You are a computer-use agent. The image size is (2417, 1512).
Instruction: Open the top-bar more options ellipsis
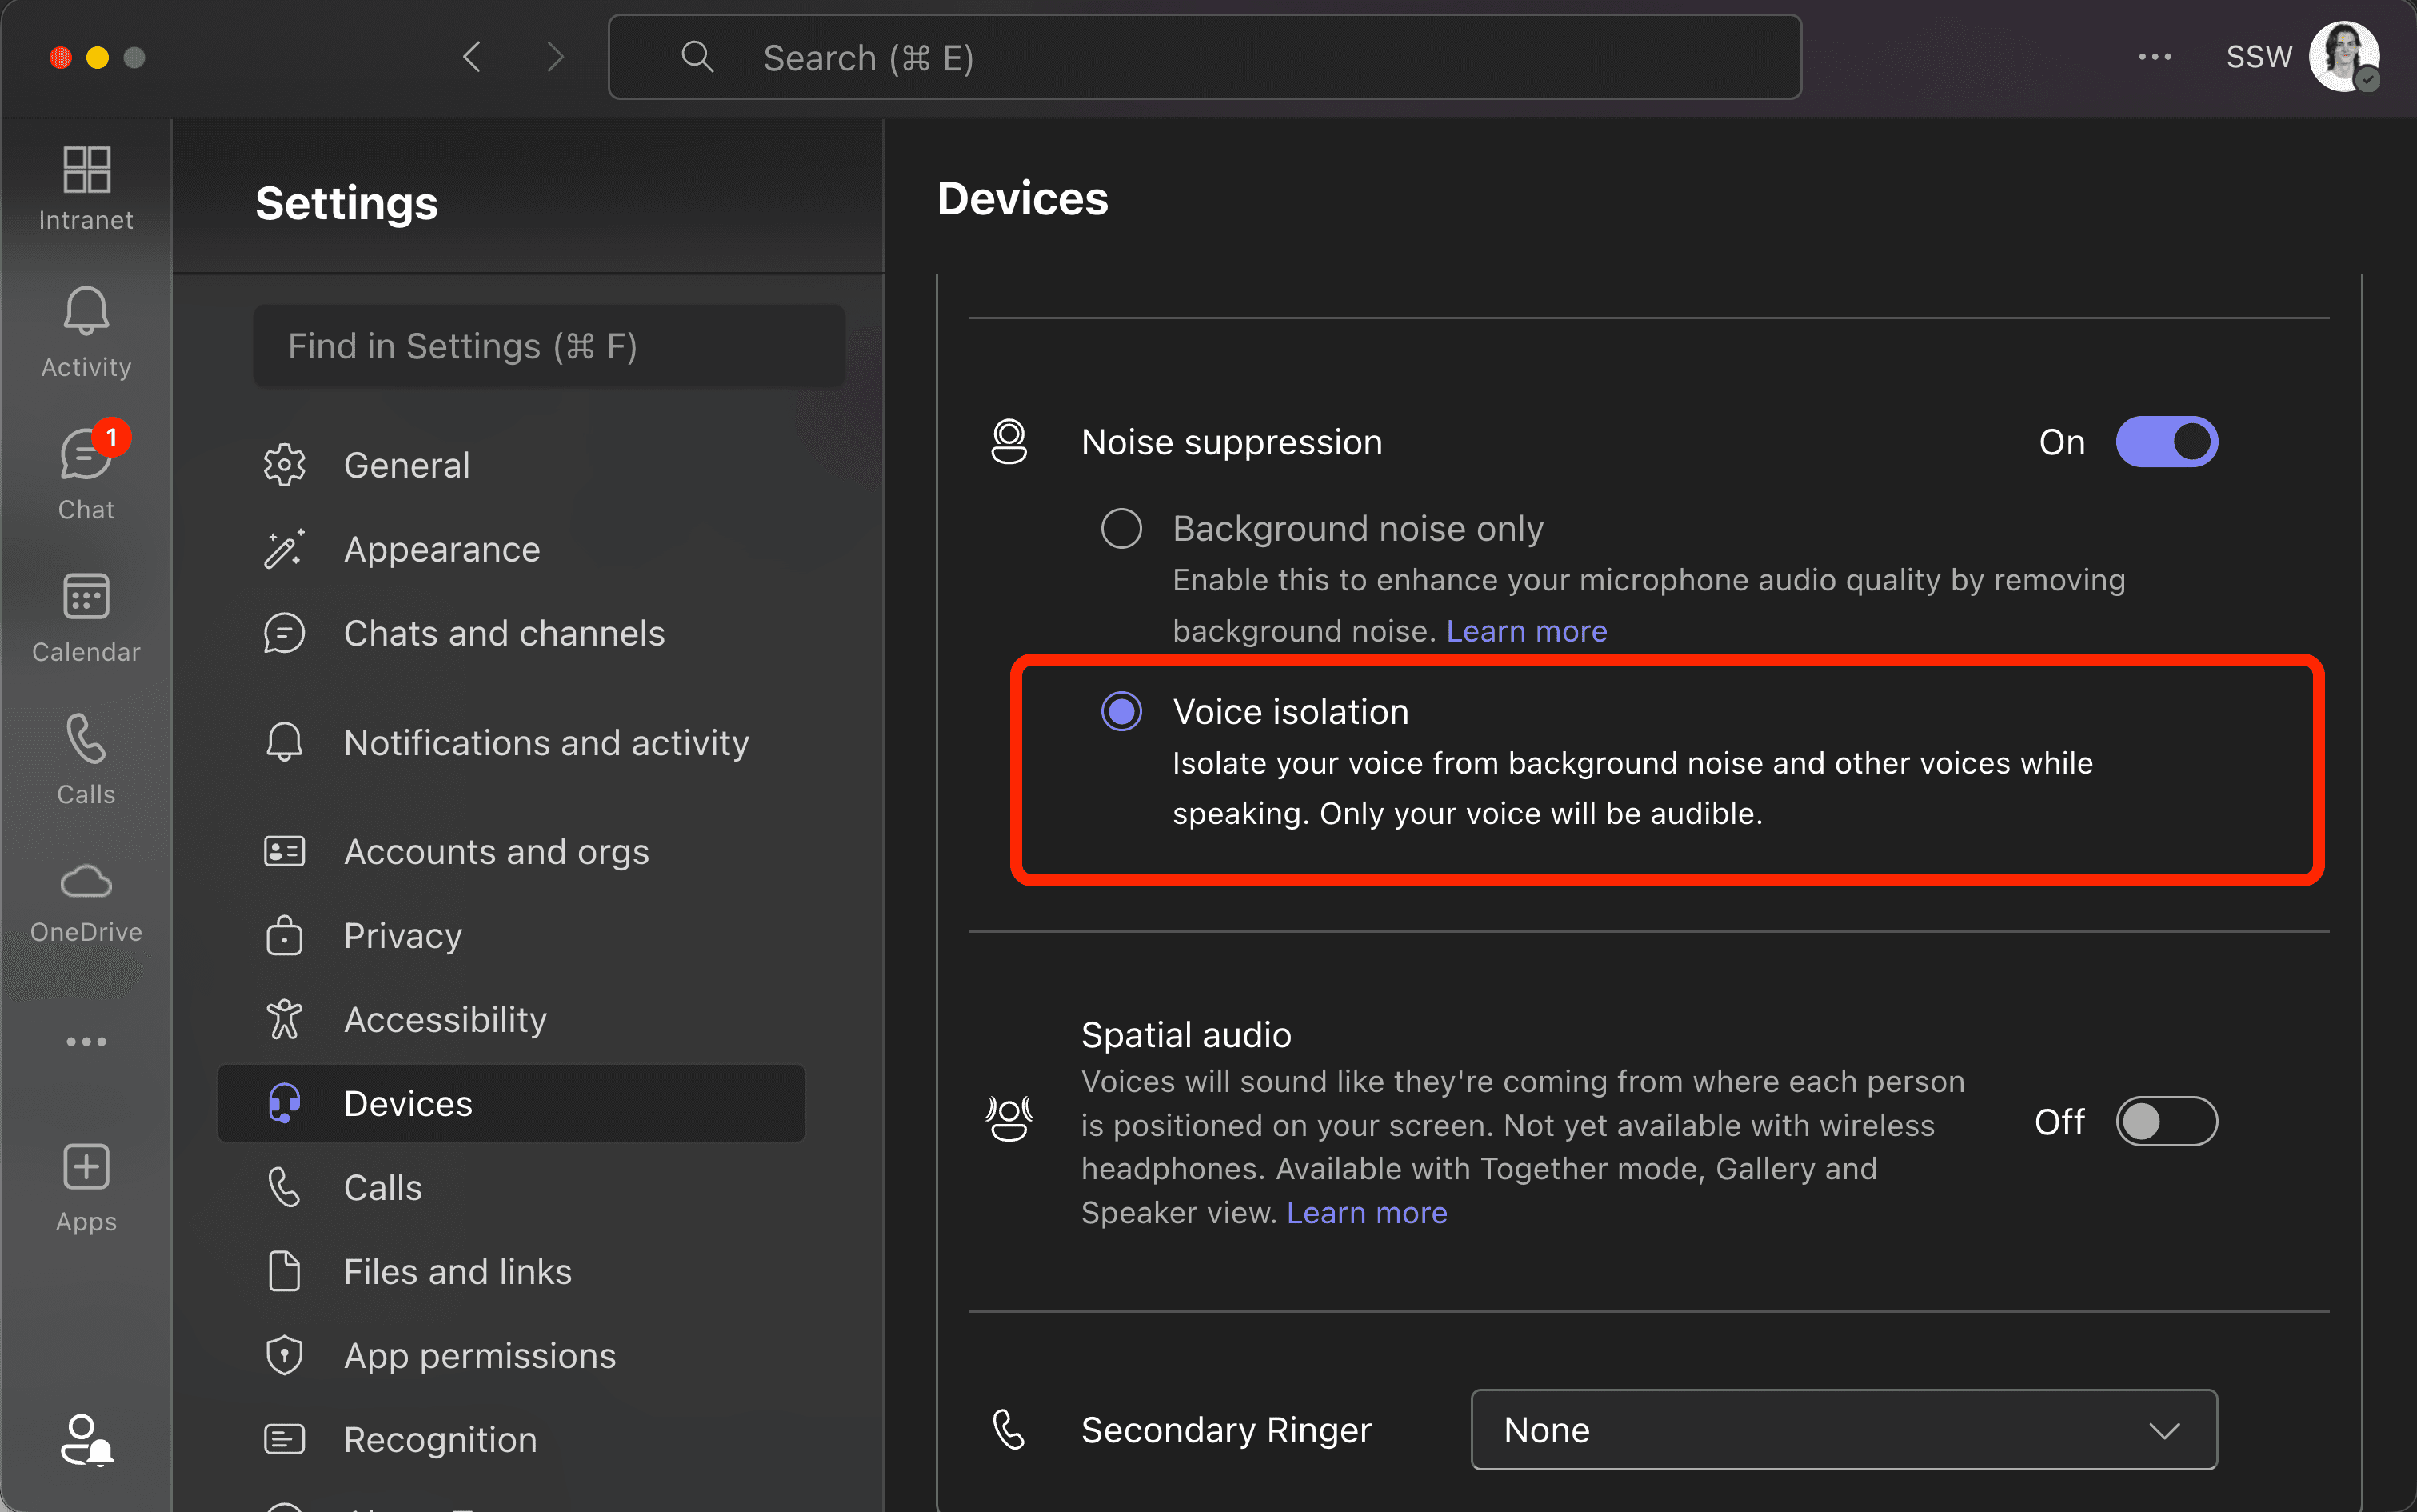point(2154,57)
